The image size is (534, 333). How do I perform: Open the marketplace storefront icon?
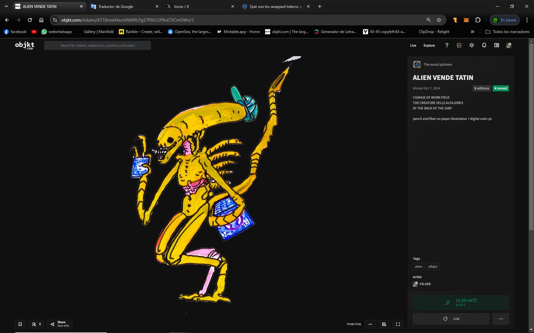tap(459, 45)
